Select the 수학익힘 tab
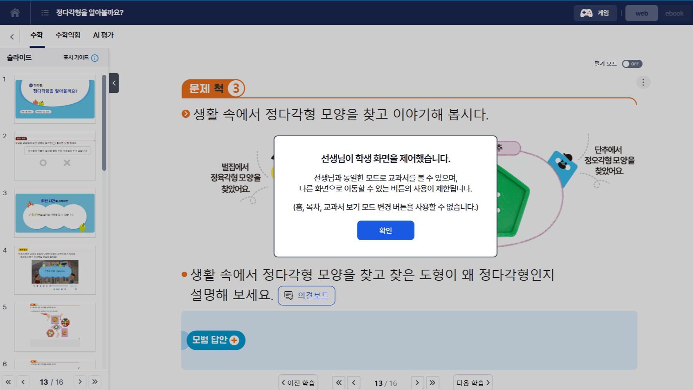 click(68, 35)
